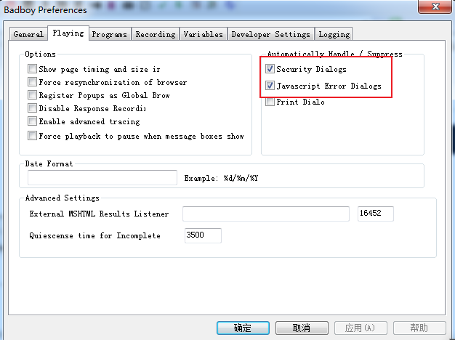This screenshot has width=455, height=340.
Task: Check Force resynchronization of browser
Action: coord(32,82)
